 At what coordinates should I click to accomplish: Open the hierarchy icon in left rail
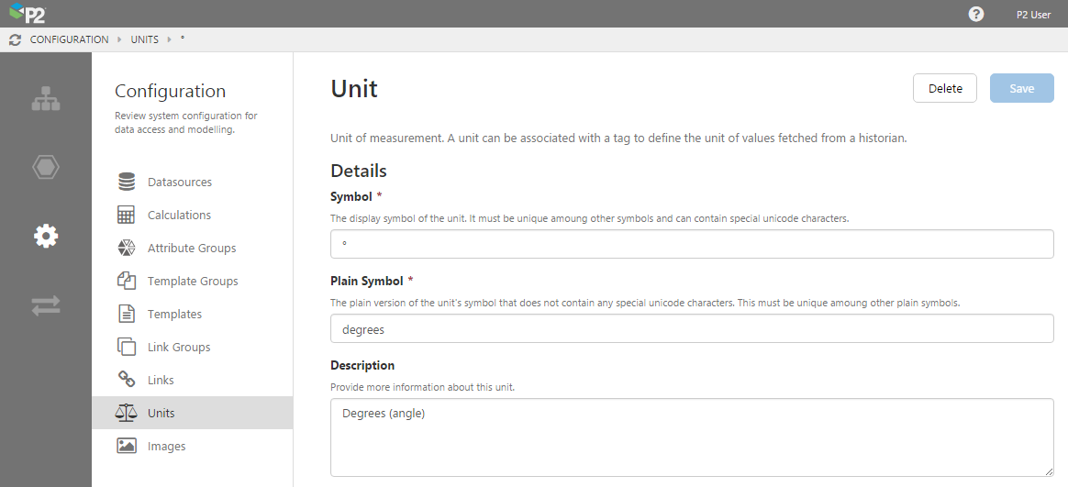(x=46, y=99)
